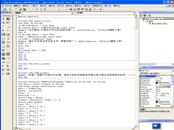The height and width of the screenshot is (130, 174).
Task: Click the Redo arrow in the toolbar
Action: [x=54, y=9]
